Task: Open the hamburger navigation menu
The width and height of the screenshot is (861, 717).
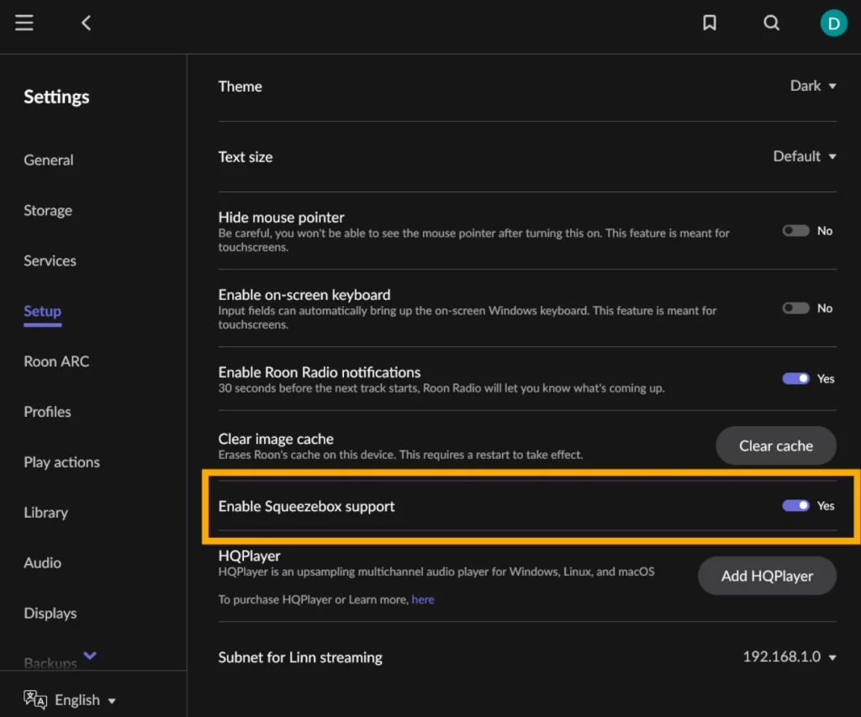Action: [24, 23]
